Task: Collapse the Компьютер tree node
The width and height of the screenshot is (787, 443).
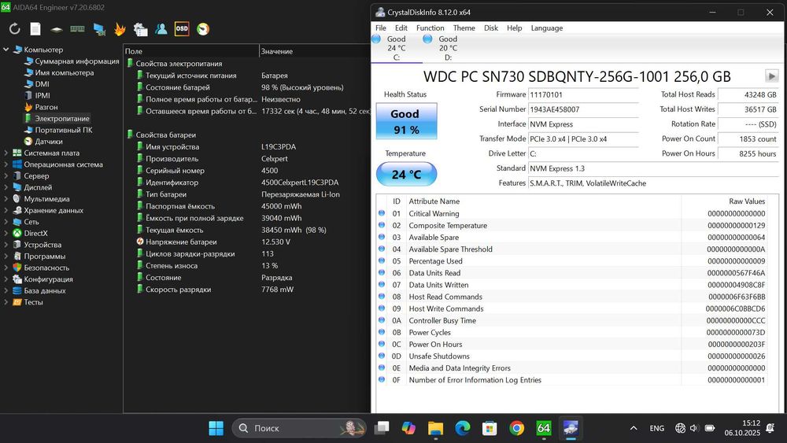Action: 7,50
